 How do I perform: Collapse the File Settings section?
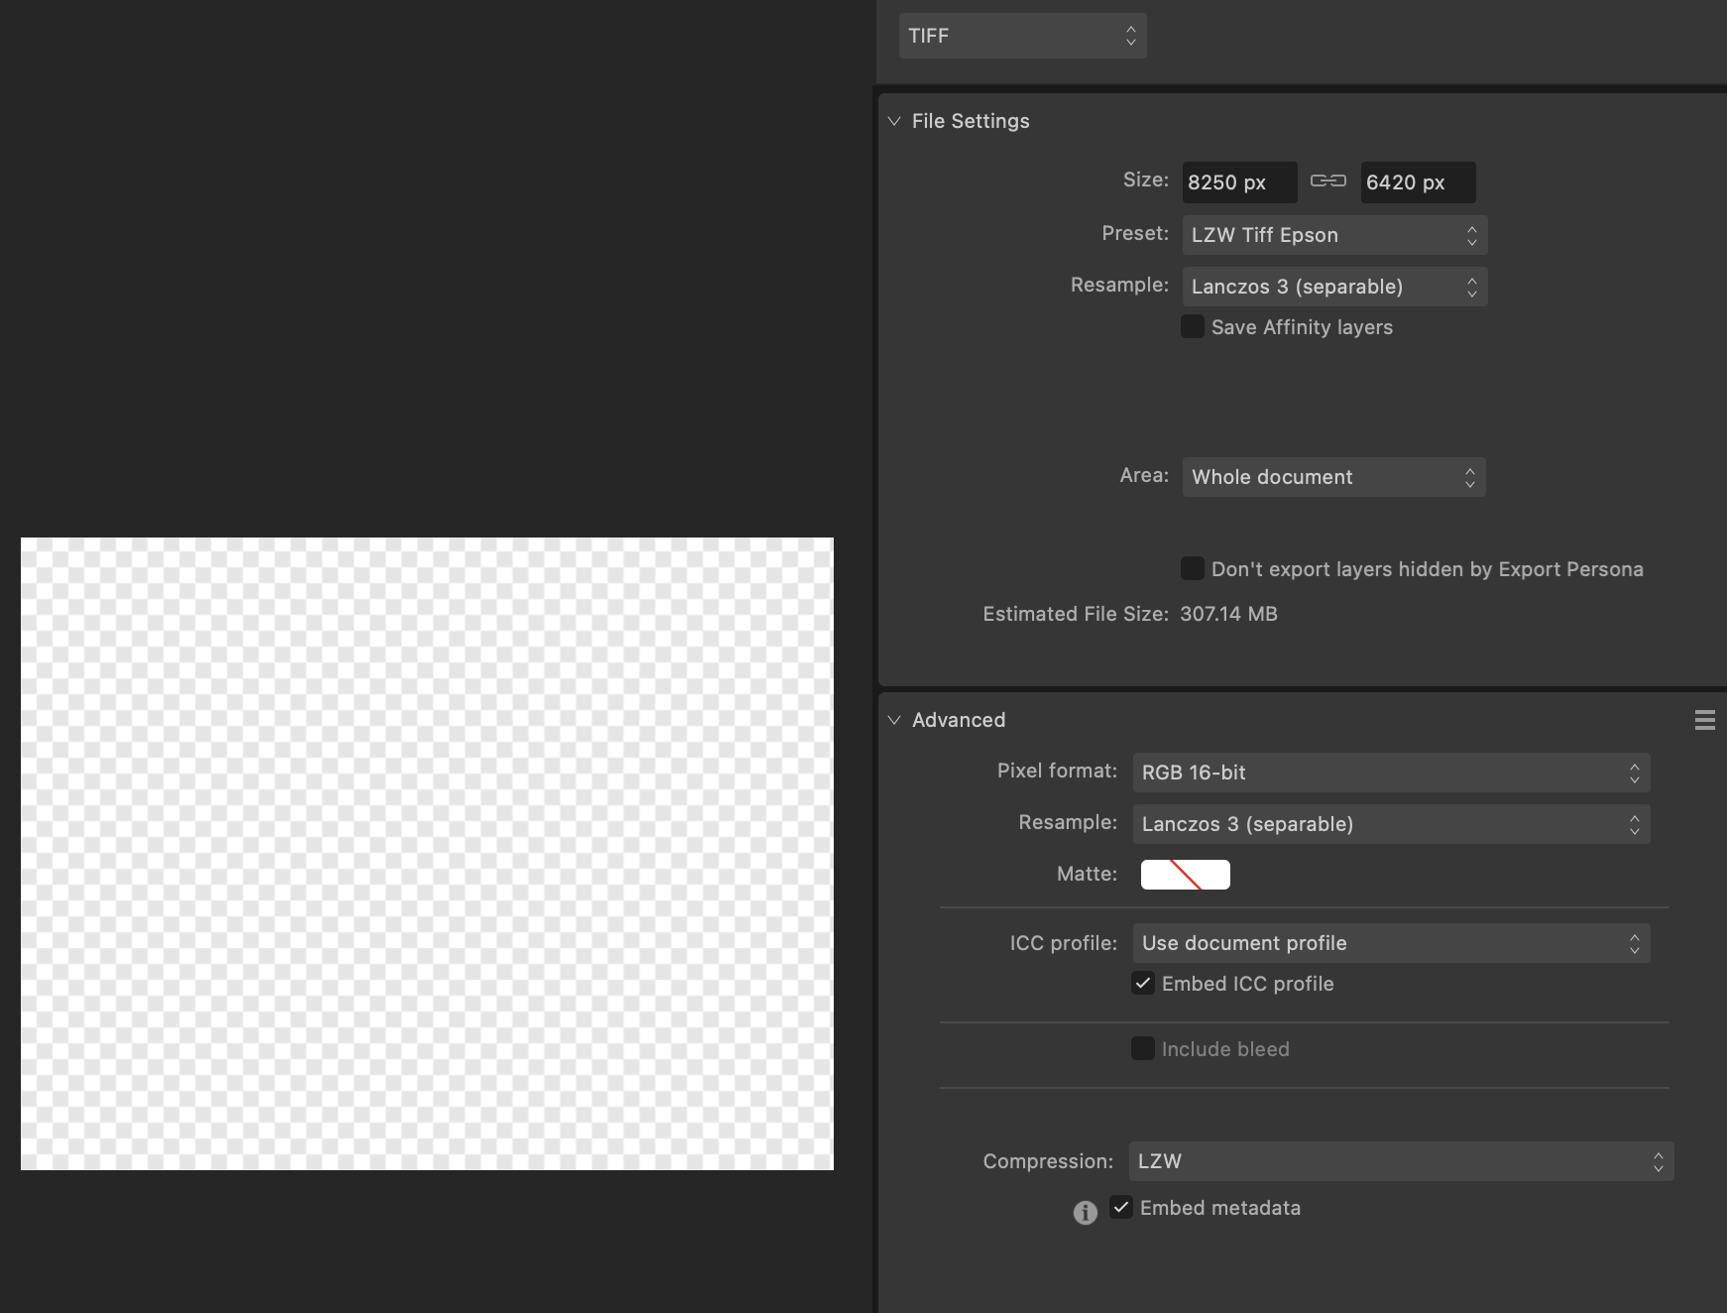[894, 121]
